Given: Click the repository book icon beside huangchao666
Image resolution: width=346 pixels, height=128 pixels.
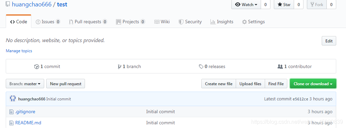Looking at the screenshot, I should point(8,4).
